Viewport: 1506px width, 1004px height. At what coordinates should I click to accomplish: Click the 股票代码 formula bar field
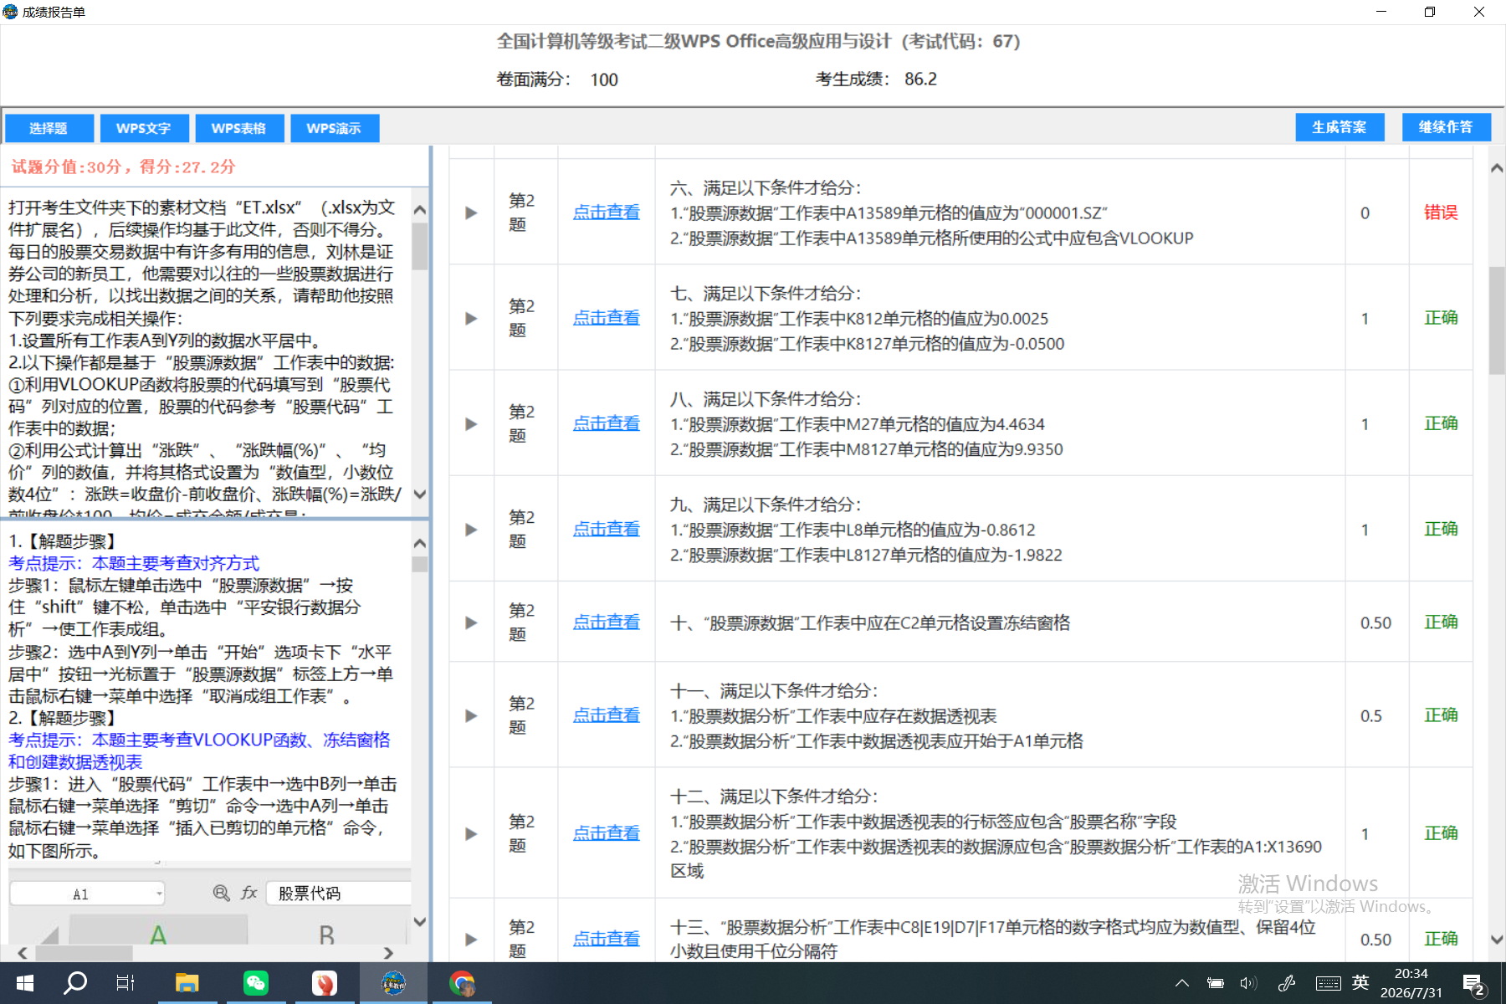339,894
